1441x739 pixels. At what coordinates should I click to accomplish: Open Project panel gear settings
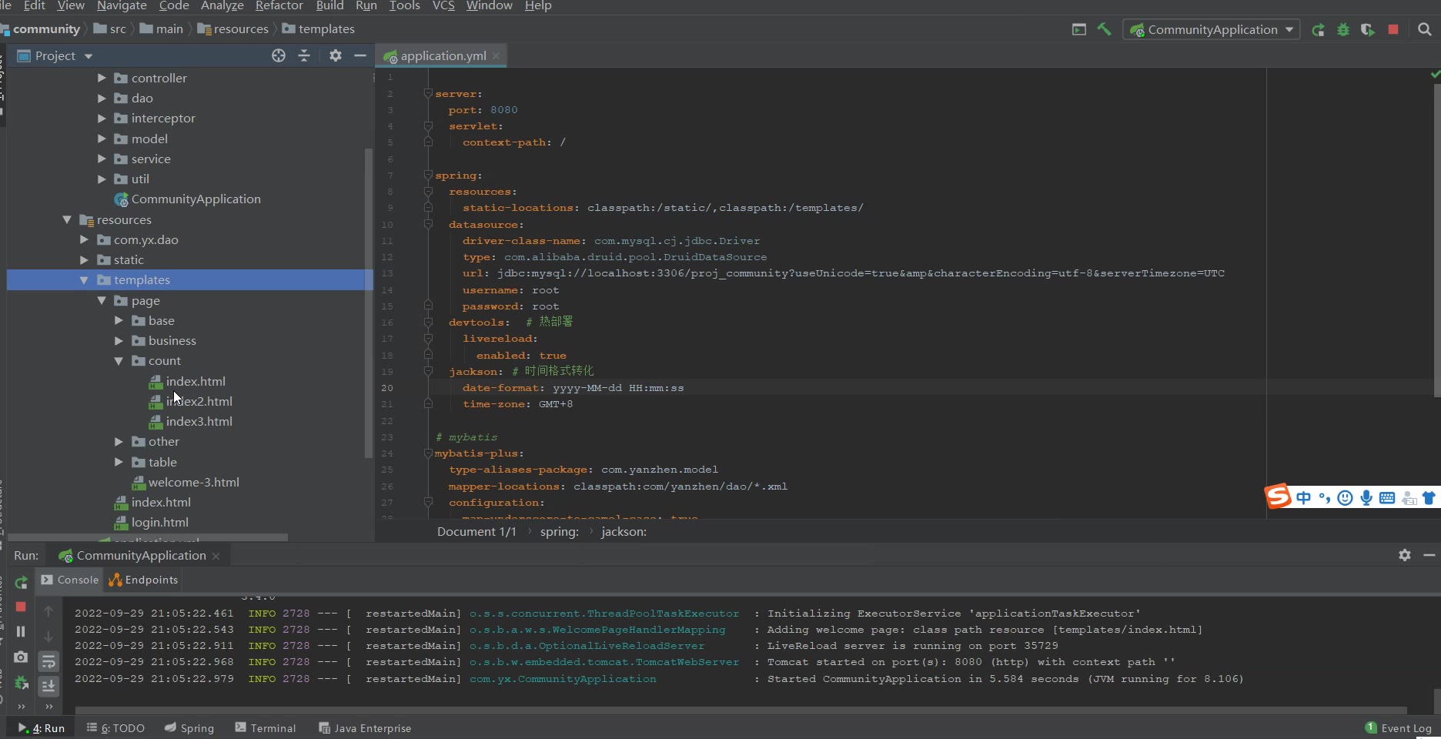[335, 55]
